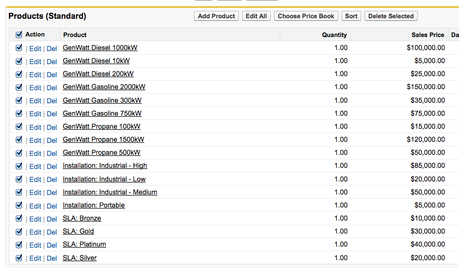Viewport: 459px width, 268px height.
Task: Delete the SLA: Gold line item
Action: pos(52,233)
